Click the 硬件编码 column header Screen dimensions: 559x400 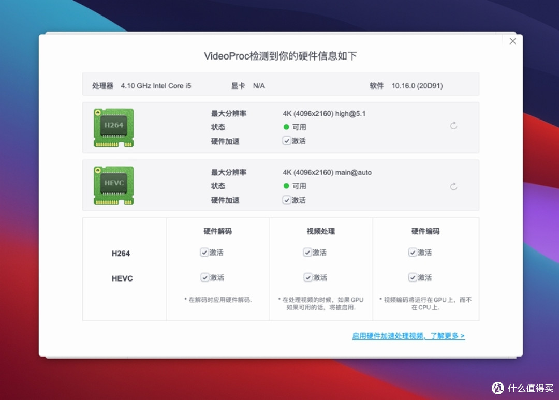[425, 231]
